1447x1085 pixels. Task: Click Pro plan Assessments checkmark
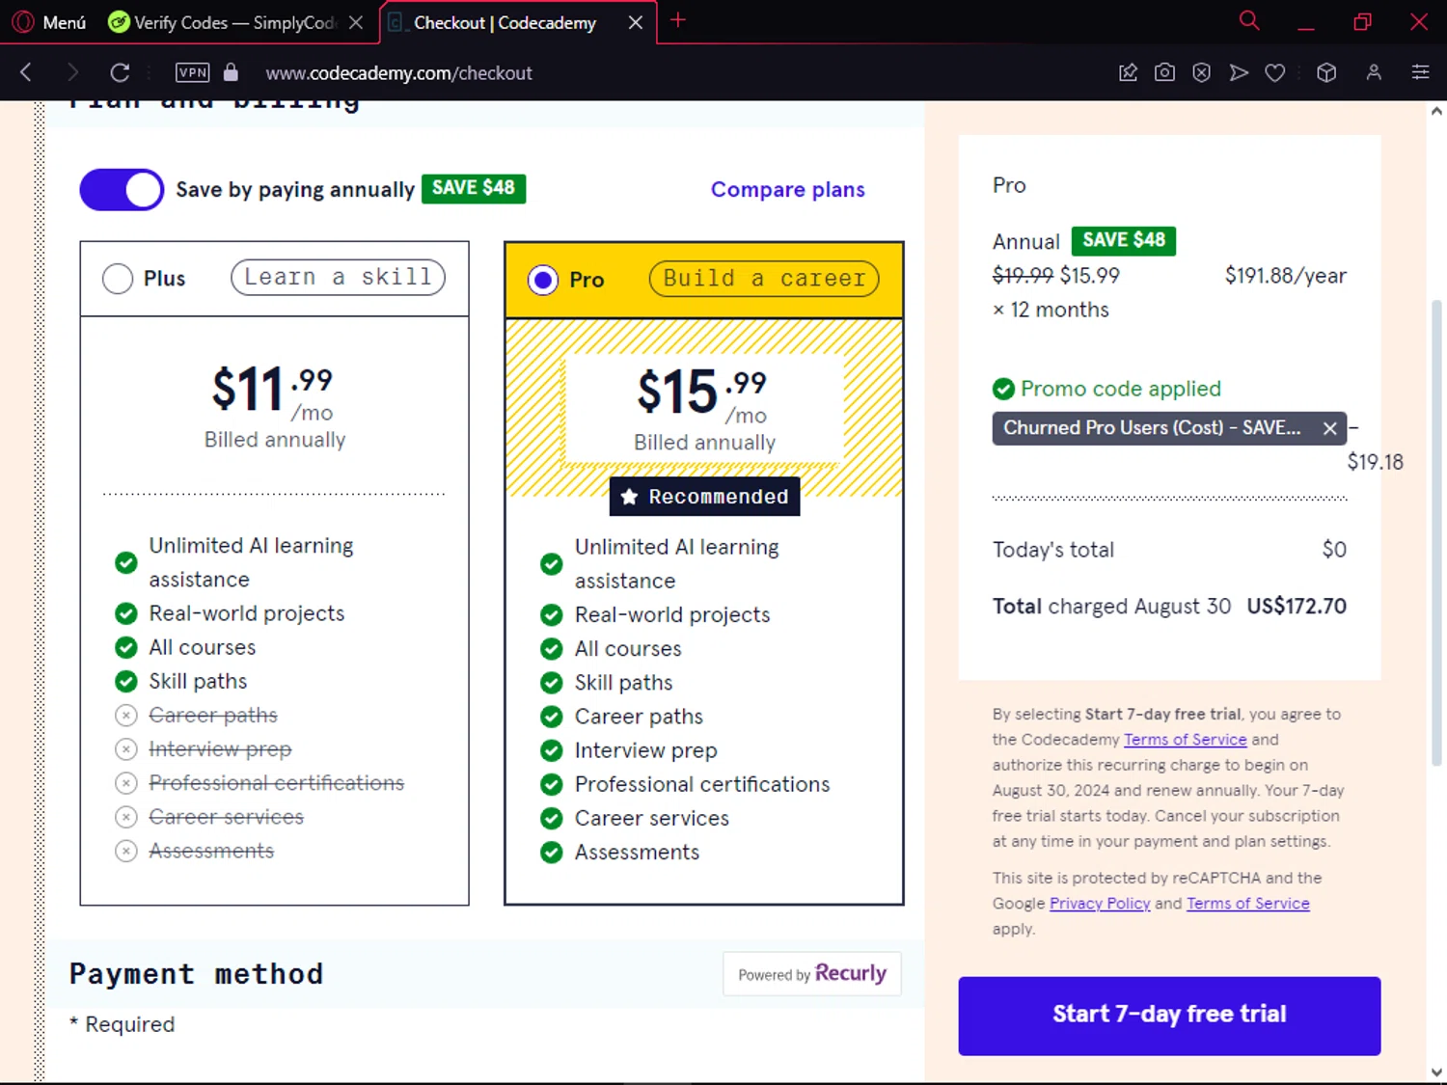click(552, 853)
